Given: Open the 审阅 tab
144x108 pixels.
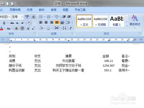Looking at the screenshot, I should [x=54, y=10].
